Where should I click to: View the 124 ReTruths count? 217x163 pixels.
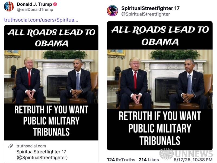121,160
